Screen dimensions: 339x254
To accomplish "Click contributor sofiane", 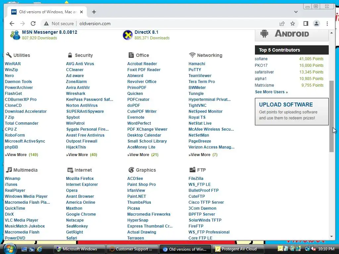I will [261, 59].
